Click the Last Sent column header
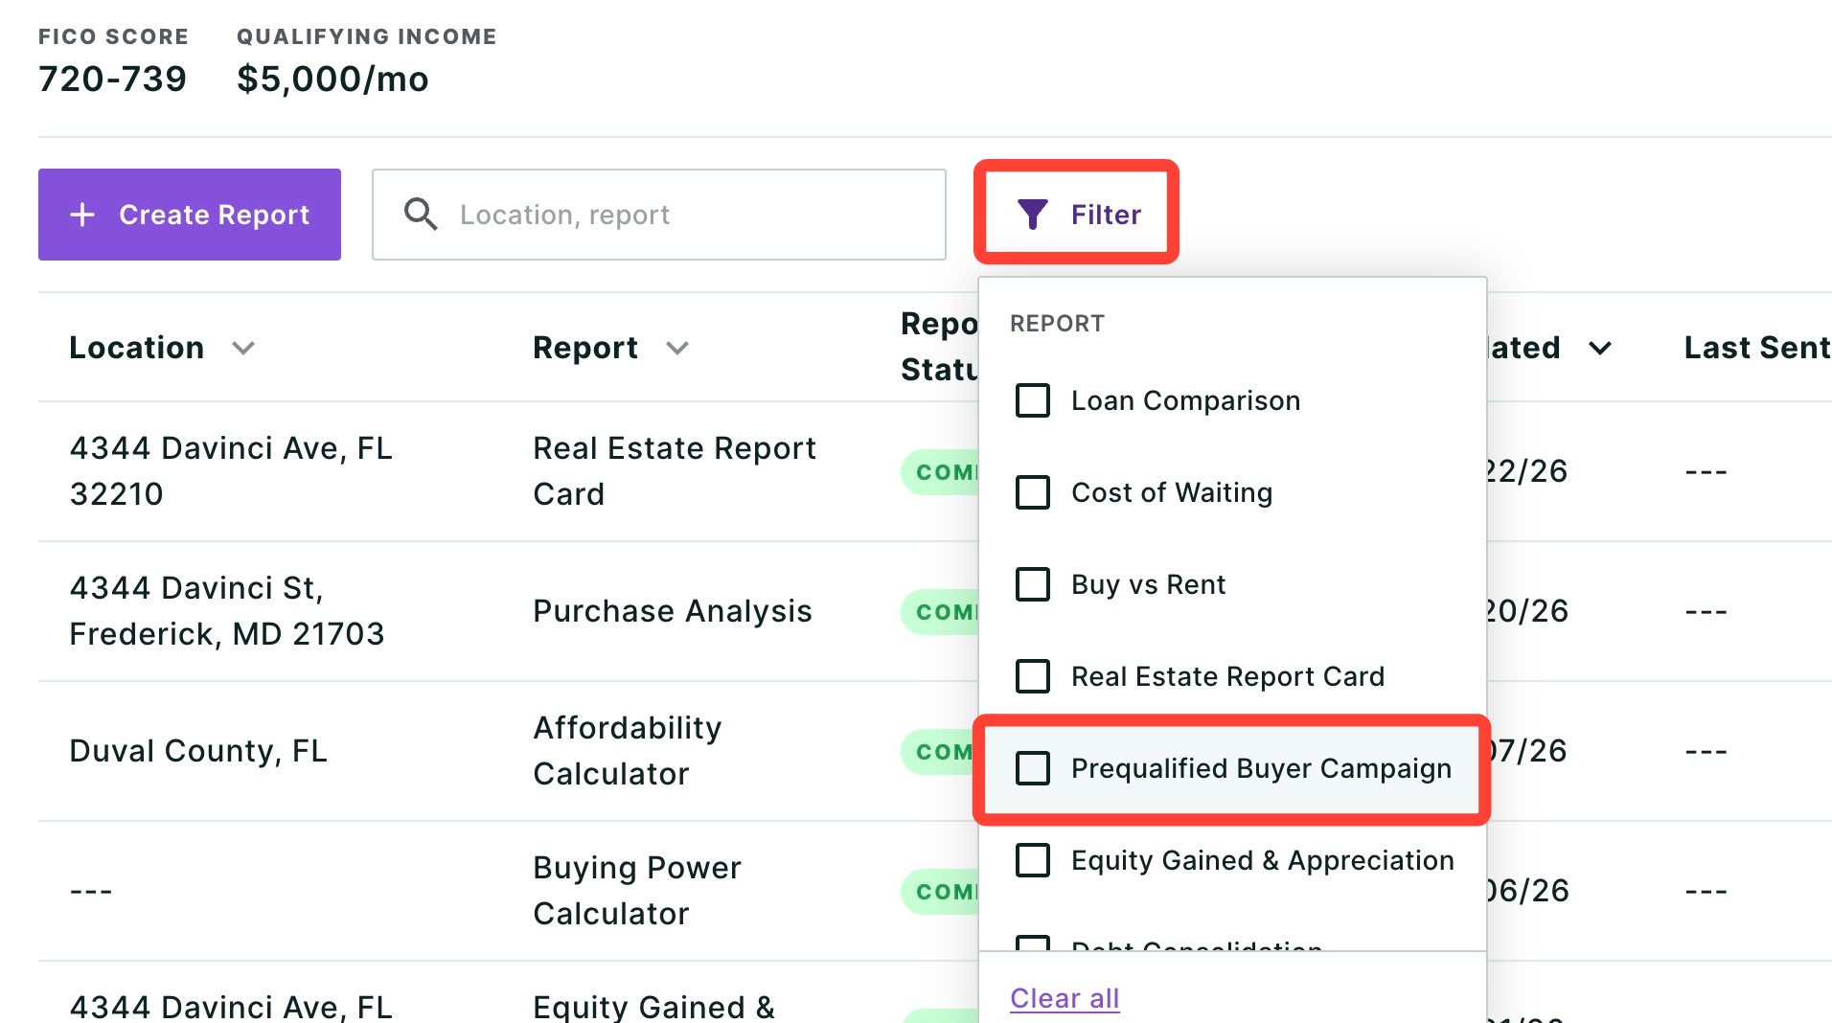Viewport: 1832px width, 1023px height. 1757,348
